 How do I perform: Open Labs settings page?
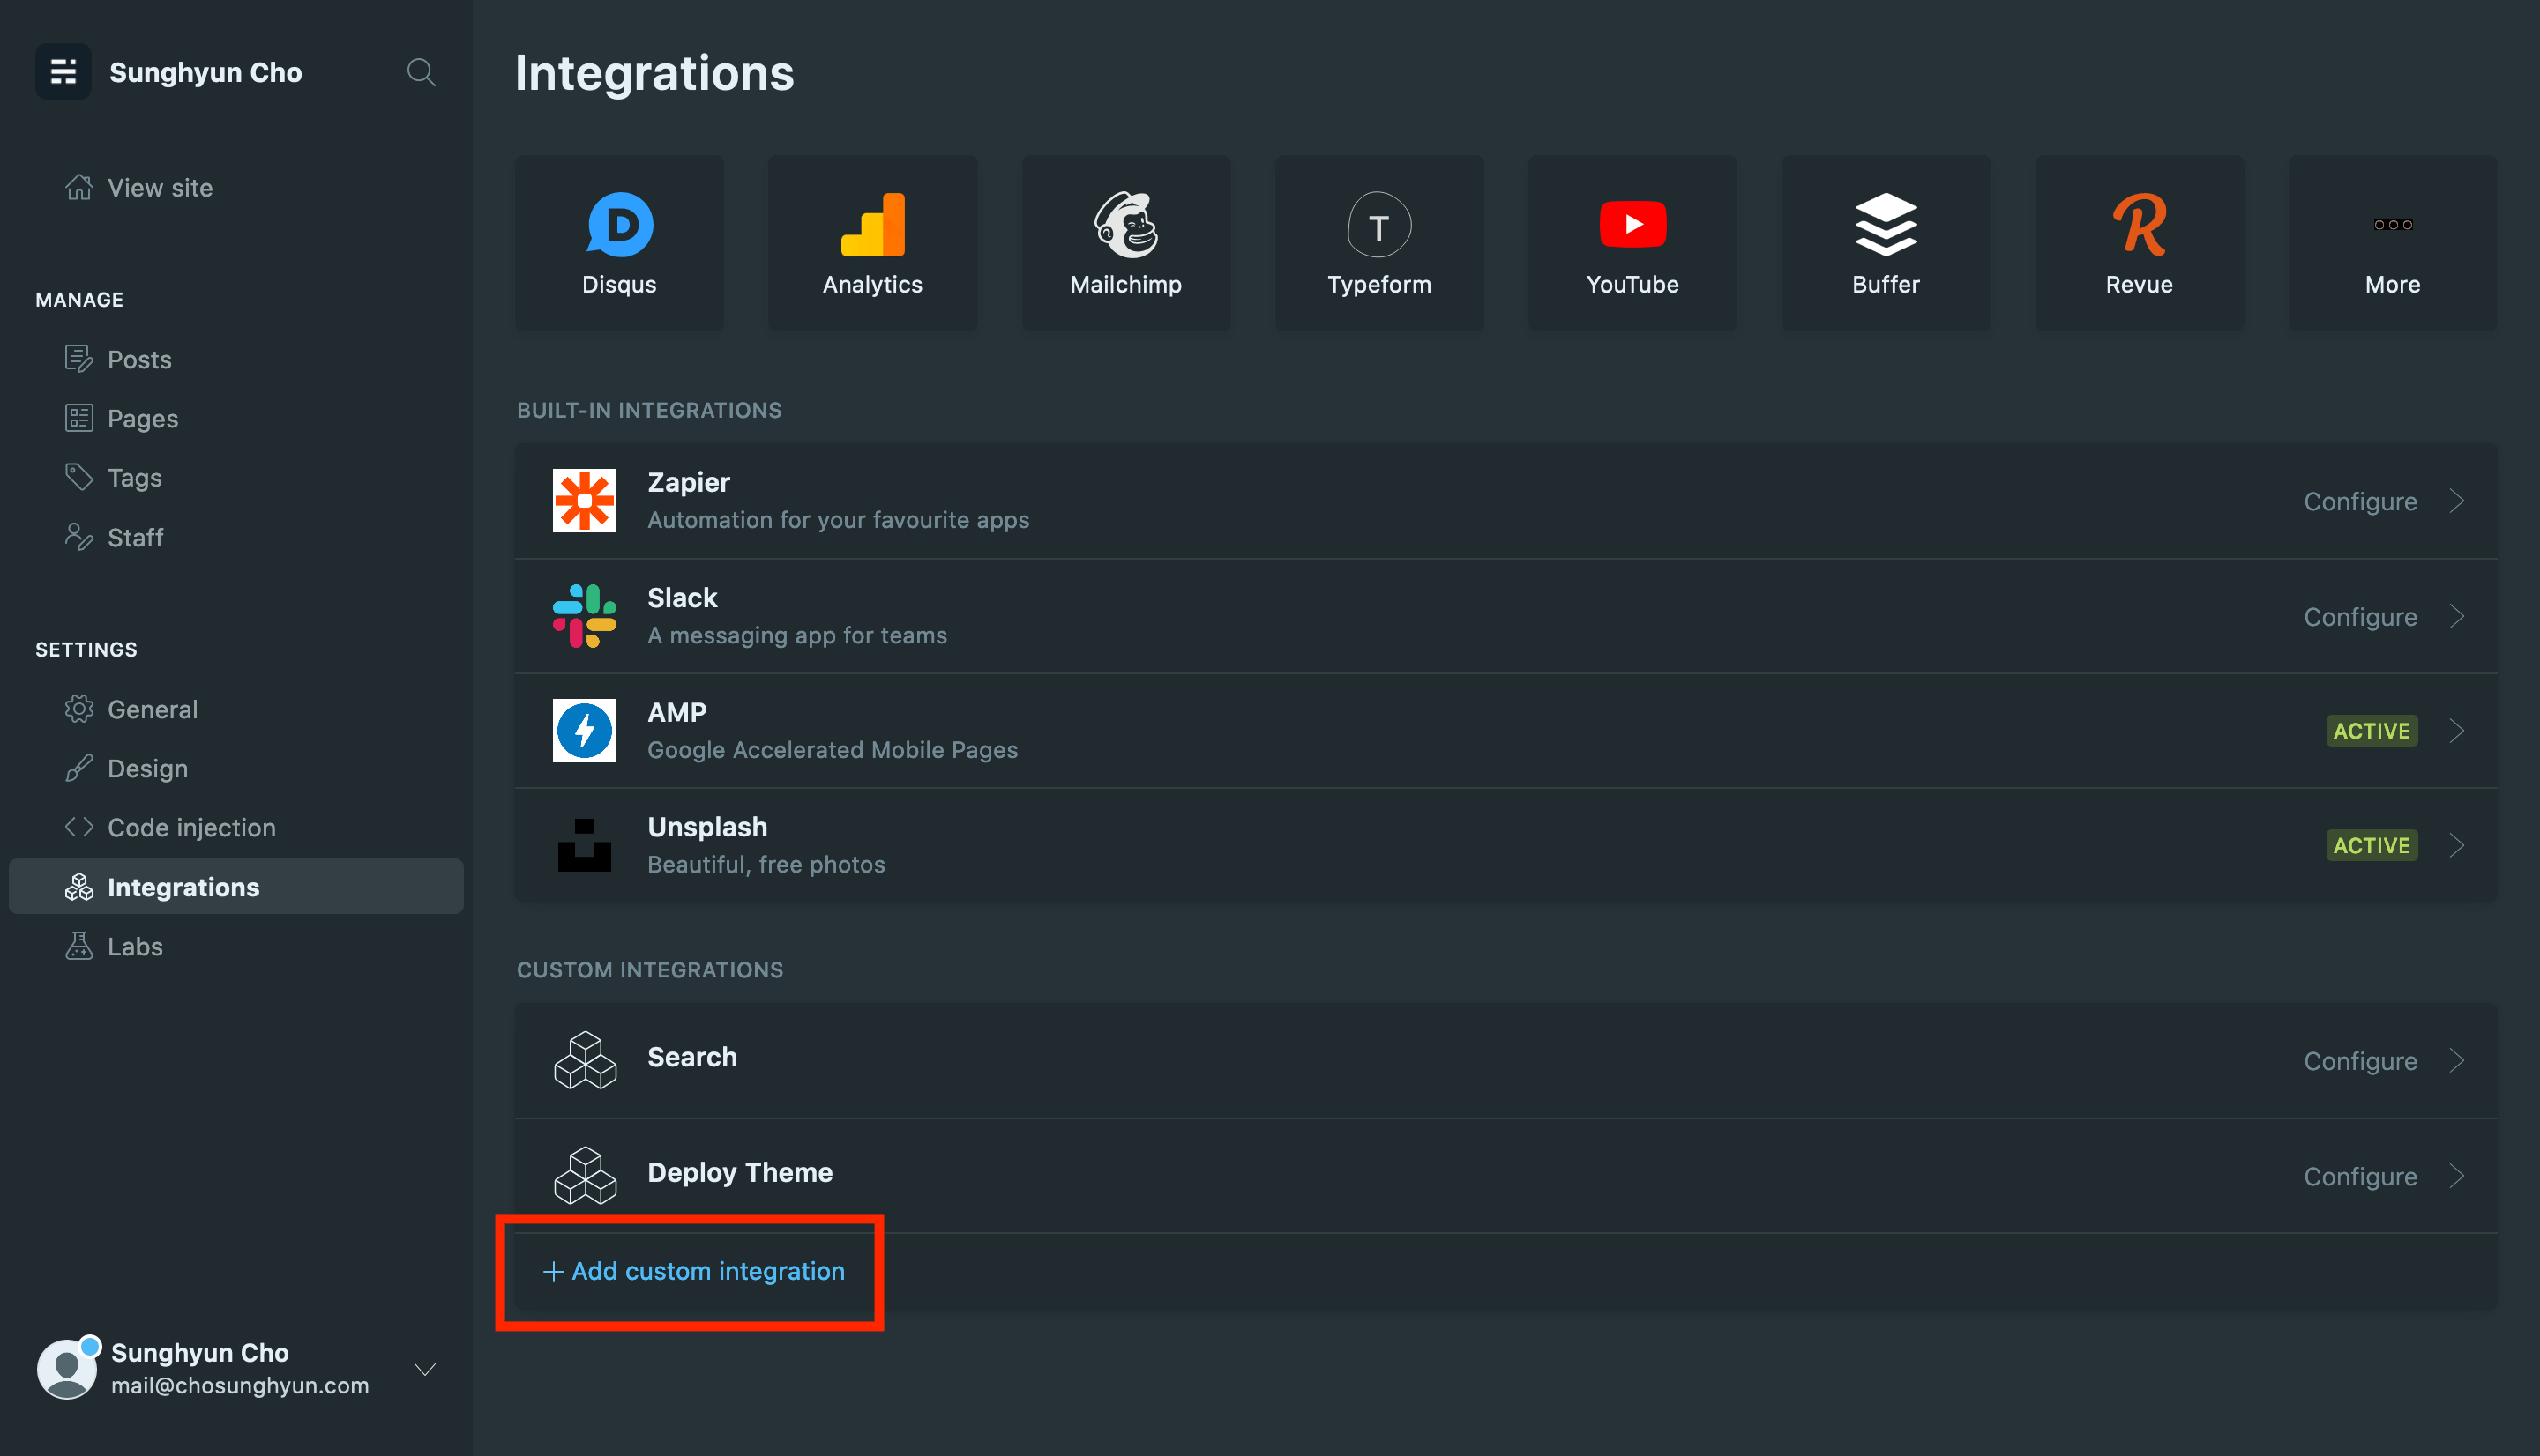coord(135,946)
